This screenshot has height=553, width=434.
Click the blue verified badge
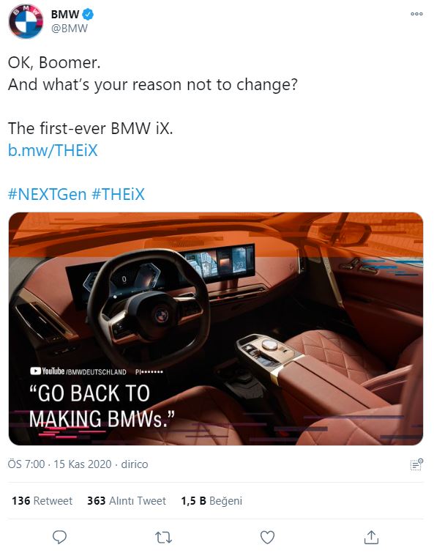(x=88, y=14)
